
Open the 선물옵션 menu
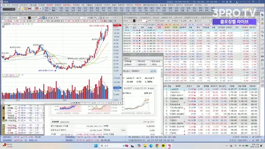click(x=89, y=5)
